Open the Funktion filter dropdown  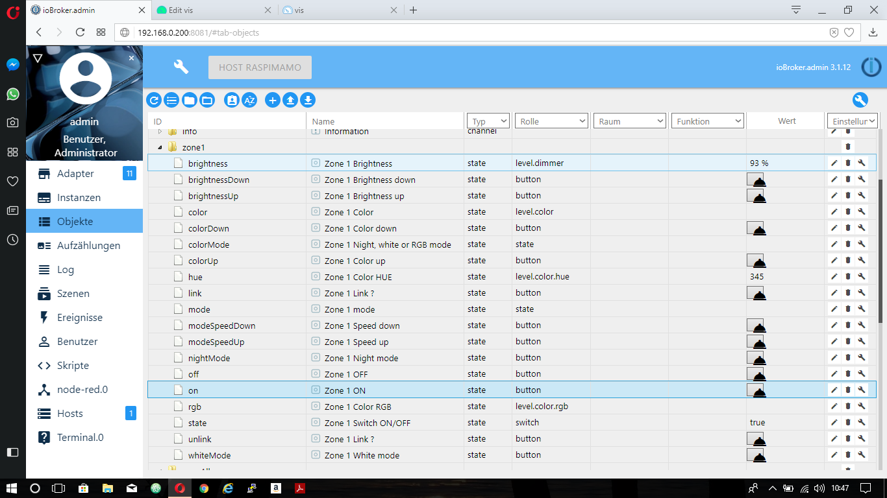tap(707, 121)
